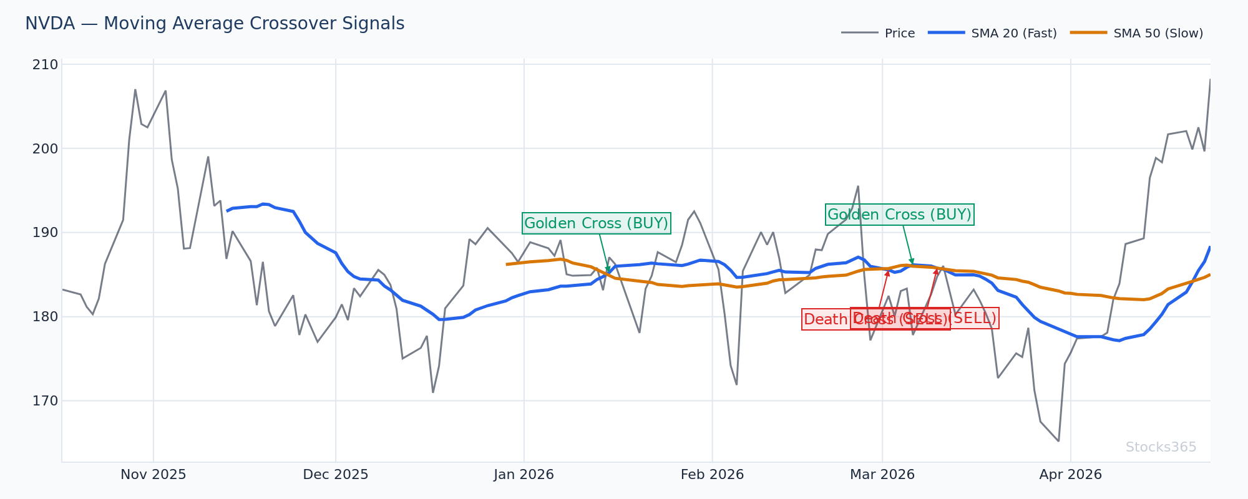1248x499 pixels.
Task: Click the Dec 2025 x-axis label
Action: coord(336,475)
